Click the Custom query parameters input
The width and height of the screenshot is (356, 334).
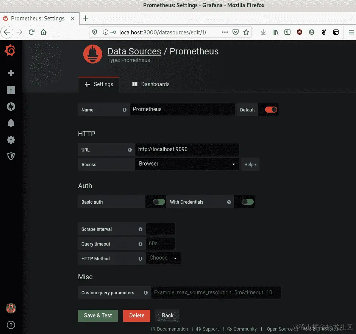coord(216,292)
